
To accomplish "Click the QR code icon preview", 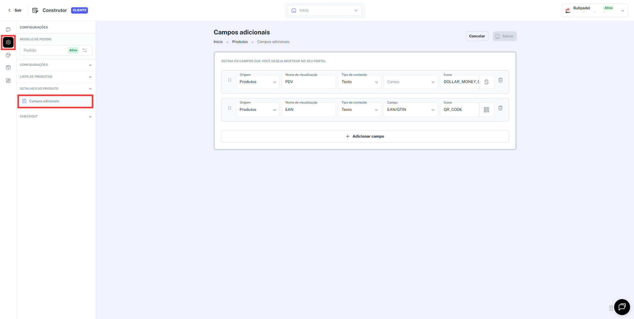I will (486, 110).
